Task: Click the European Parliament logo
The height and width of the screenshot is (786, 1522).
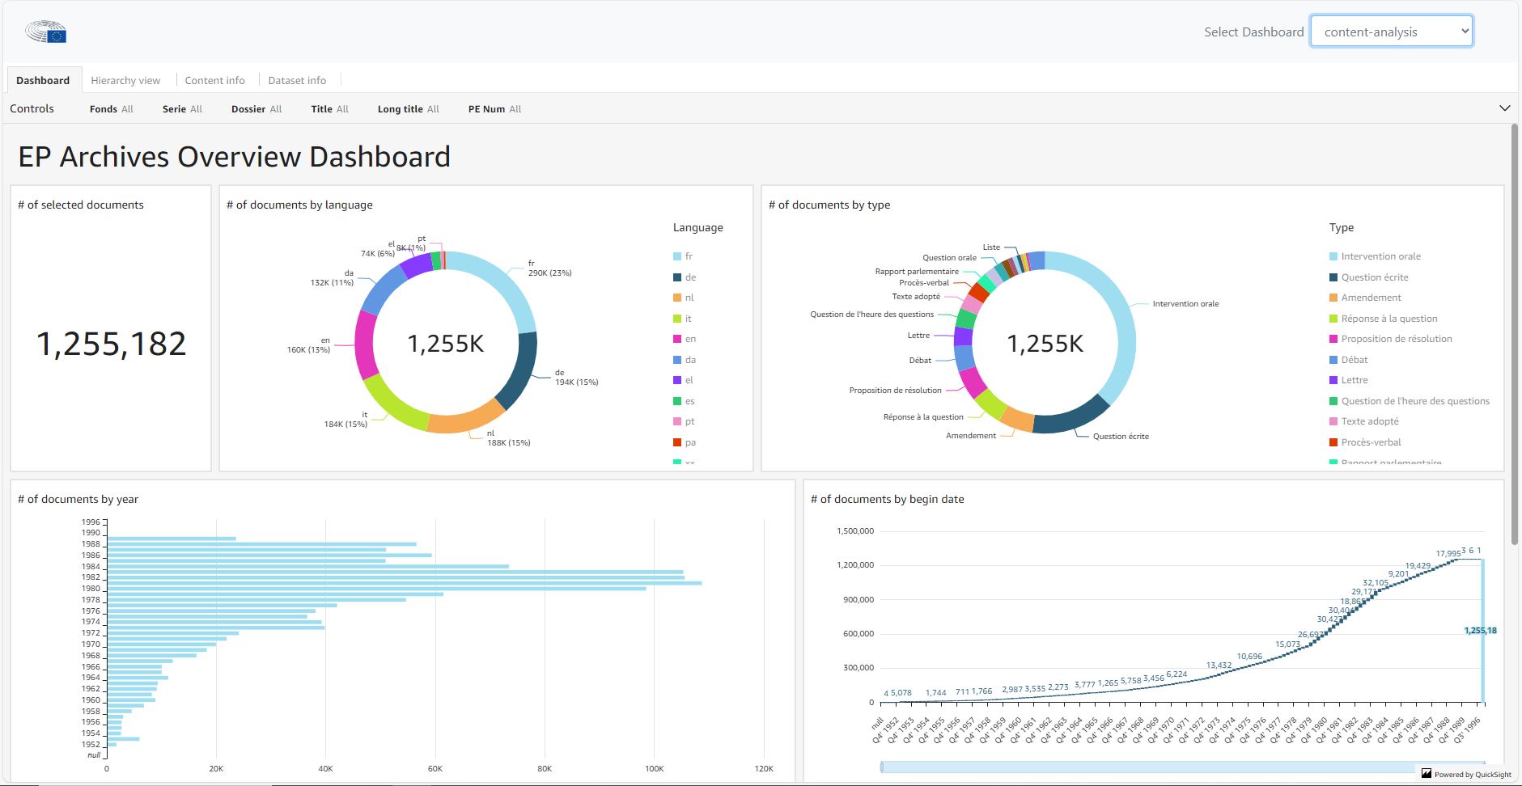Action: (x=45, y=32)
